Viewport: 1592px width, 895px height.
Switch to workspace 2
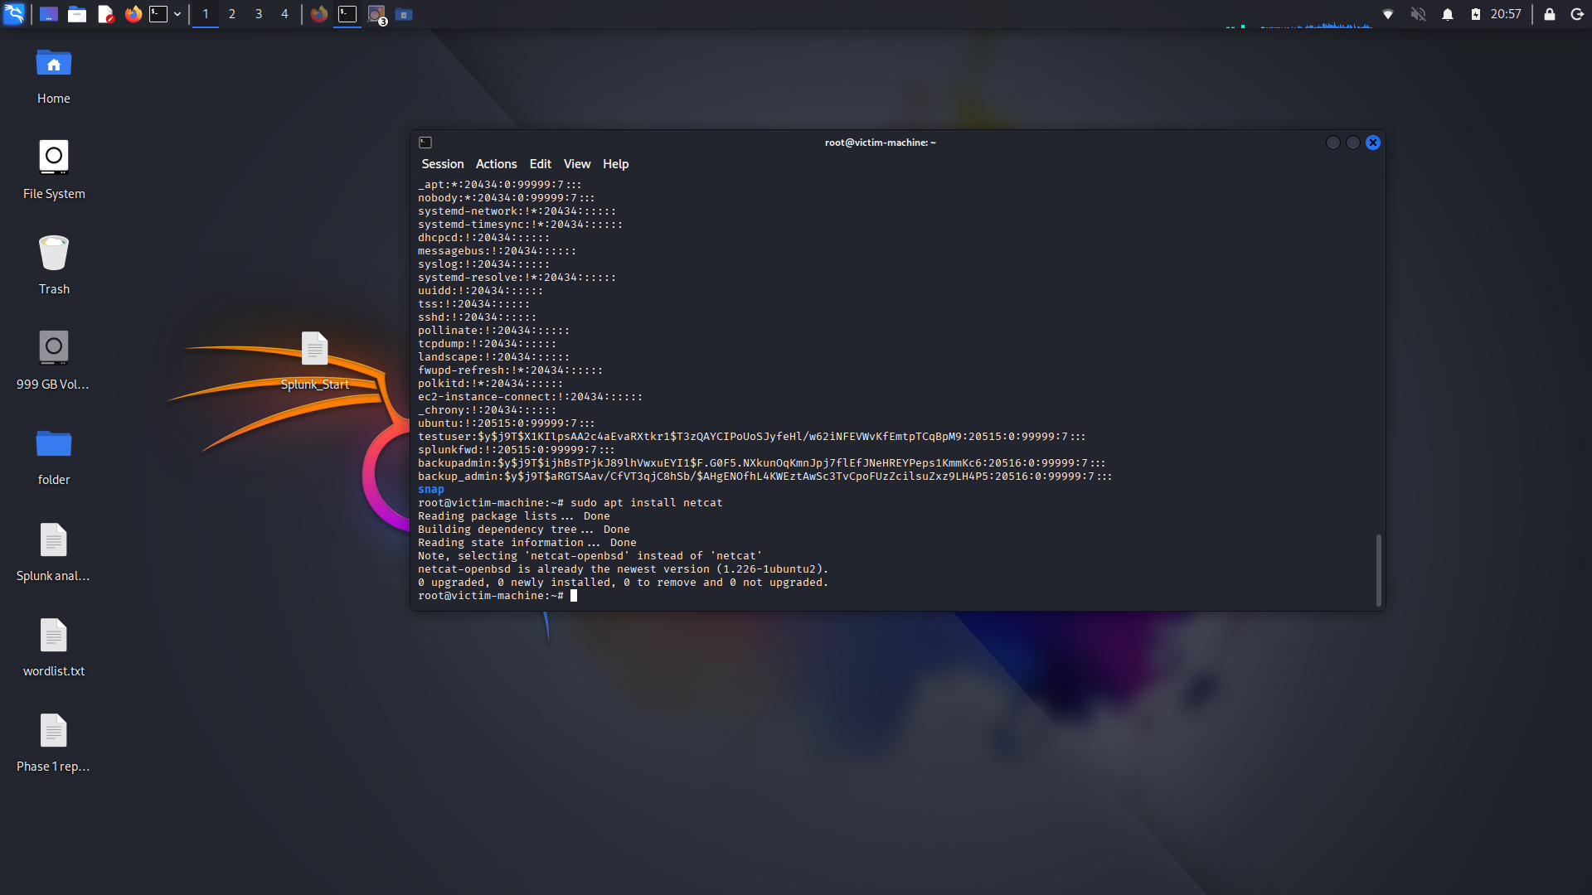click(232, 14)
